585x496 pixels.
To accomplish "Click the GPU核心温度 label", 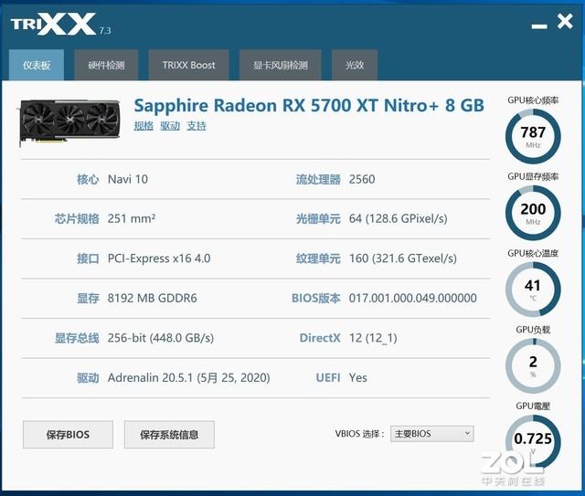I will pos(533,253).
